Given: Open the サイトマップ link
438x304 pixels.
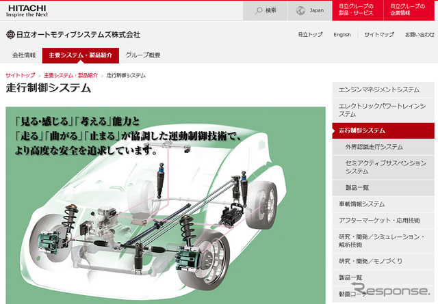Looking at the screenshot, I should coord(379,35).
